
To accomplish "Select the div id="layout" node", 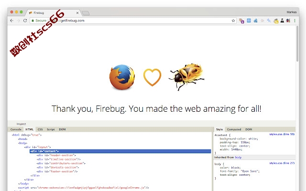I will click(x=37, y=147).
